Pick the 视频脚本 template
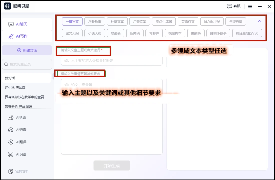The image size is (275, 180). click(175, 33)
